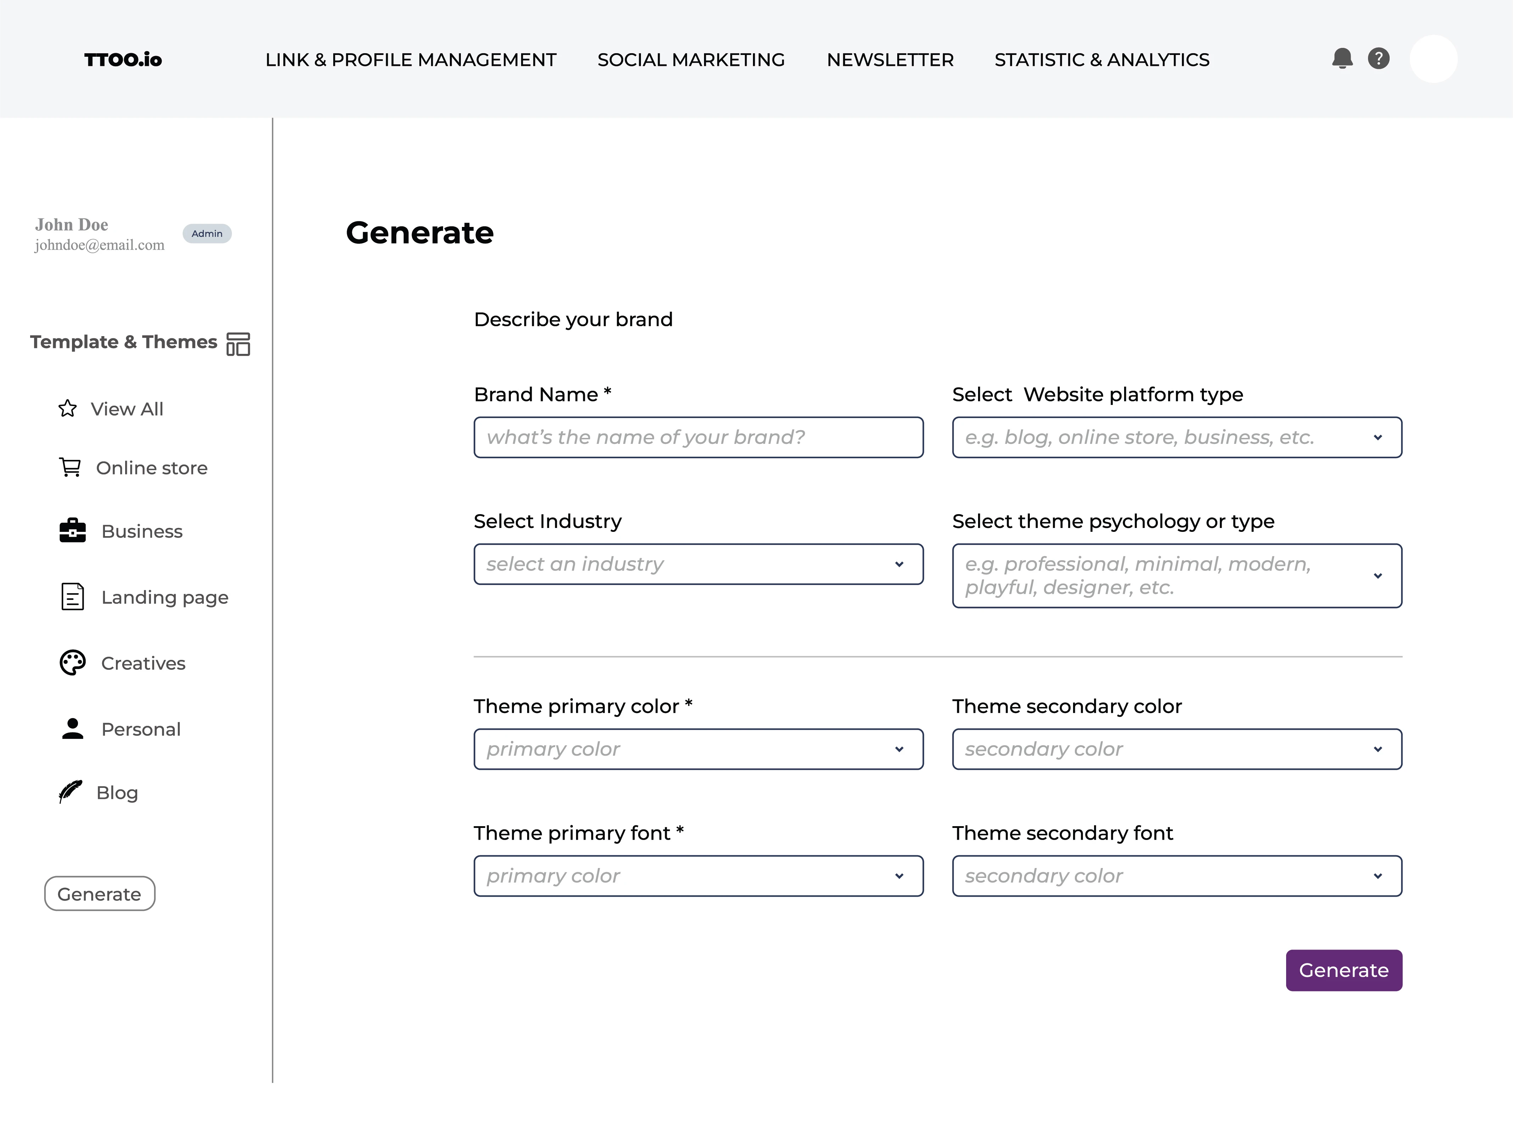
Task: Click the Template & Themes layout icon
Action: [x=238, y=344]
